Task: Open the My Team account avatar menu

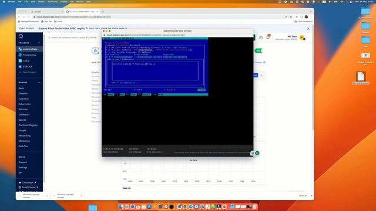Action: click(x=302, y=38)
